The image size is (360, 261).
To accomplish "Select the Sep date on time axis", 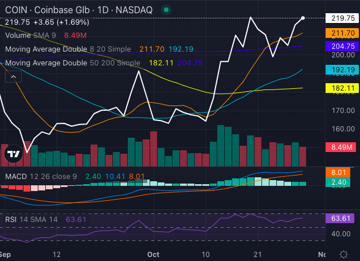I will [5, 254].
